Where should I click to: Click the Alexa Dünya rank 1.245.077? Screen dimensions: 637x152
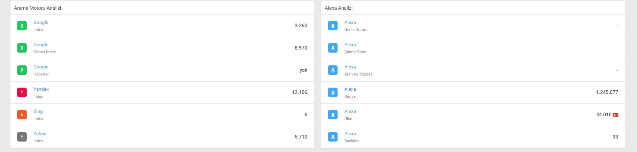pyautogui.click(x=607, y=92)
